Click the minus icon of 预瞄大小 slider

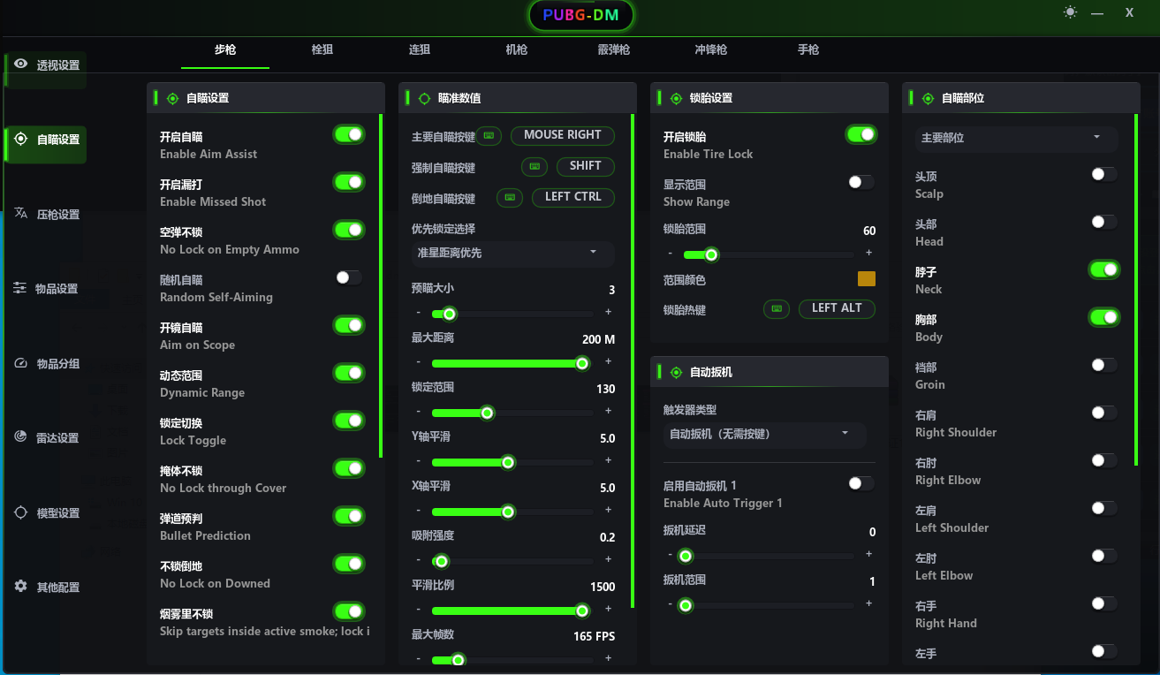point(418,313)
